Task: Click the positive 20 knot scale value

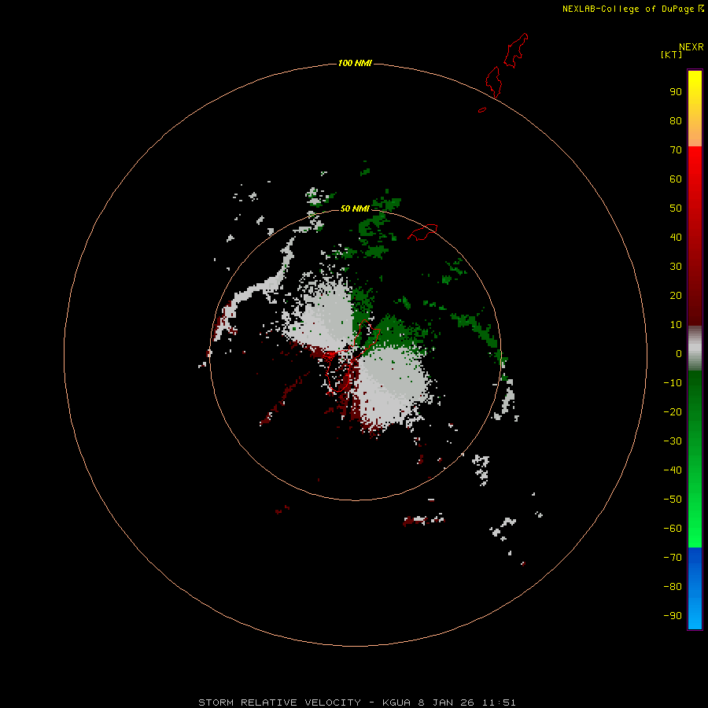Action: click(x=676, y=296)
